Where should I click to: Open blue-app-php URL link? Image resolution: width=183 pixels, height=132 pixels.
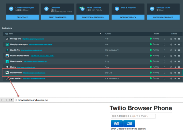(33, 39)
